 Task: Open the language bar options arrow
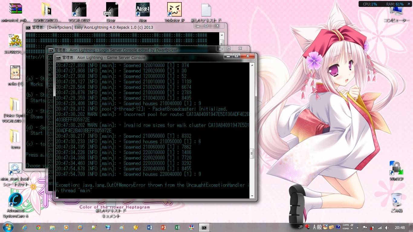pyautogui.click(x=352, y=229)
